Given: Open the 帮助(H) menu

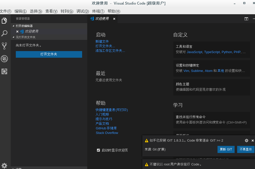Looking at the screenshot, I should click(114, 11).
